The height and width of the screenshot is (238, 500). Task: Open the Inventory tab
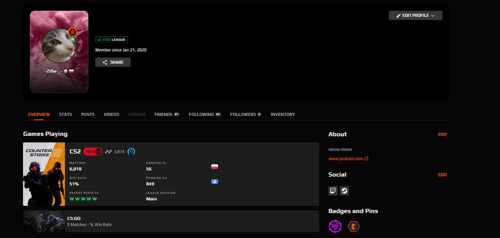click(x=282, y=114)
